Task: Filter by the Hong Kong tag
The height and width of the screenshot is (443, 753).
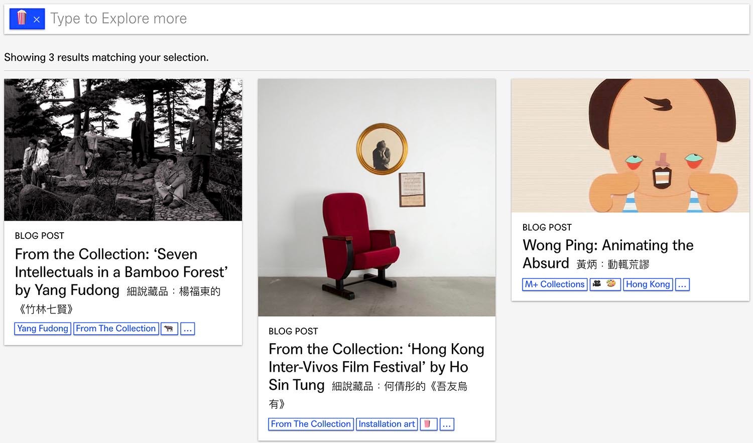Action: pos(648,284)
